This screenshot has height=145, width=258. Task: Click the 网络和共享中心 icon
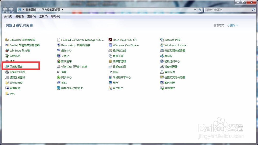click(x=110, y=77)
